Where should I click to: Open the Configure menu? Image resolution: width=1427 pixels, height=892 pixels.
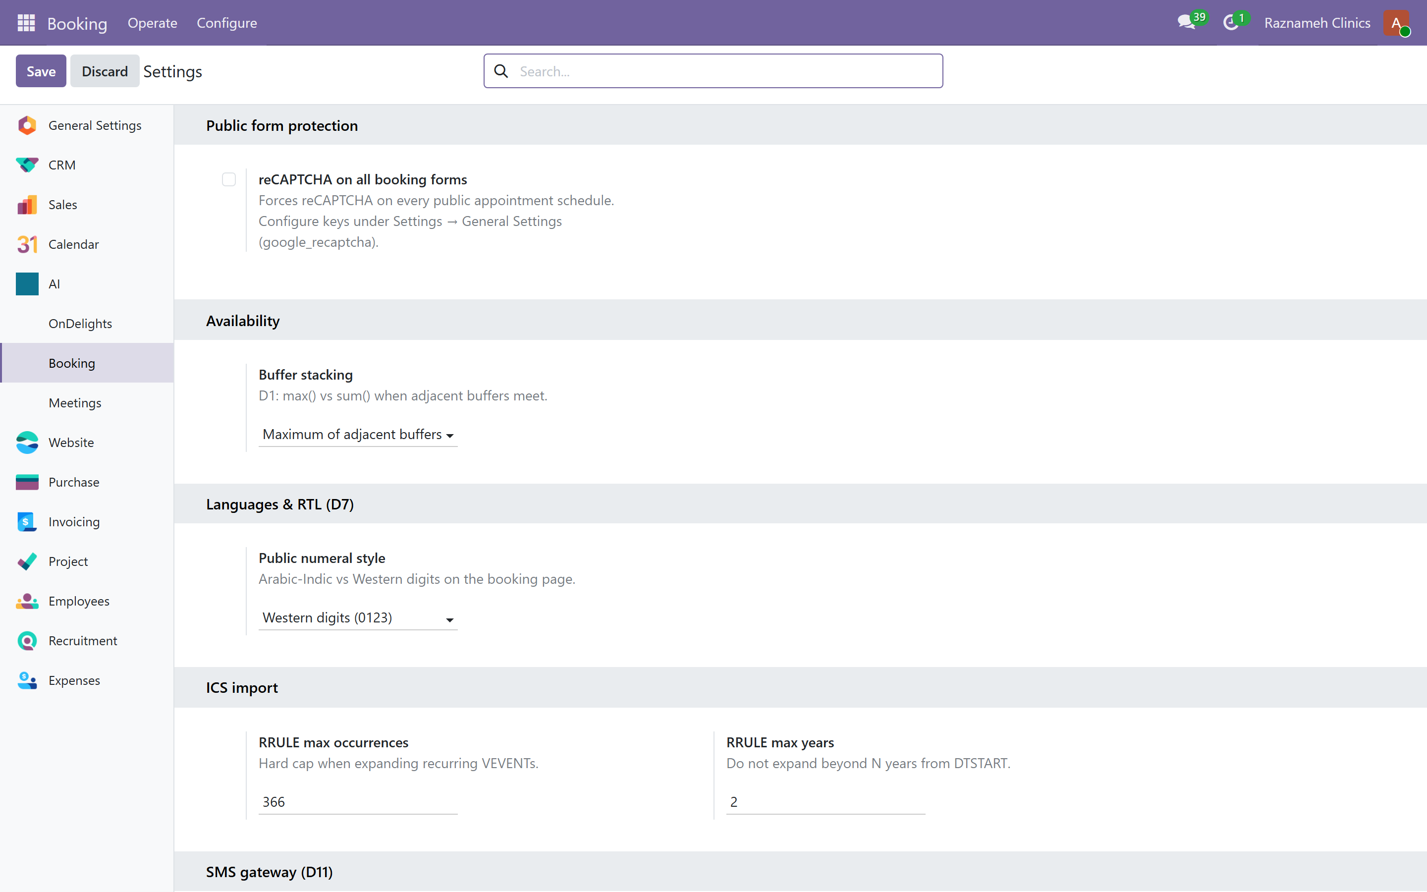227,23
